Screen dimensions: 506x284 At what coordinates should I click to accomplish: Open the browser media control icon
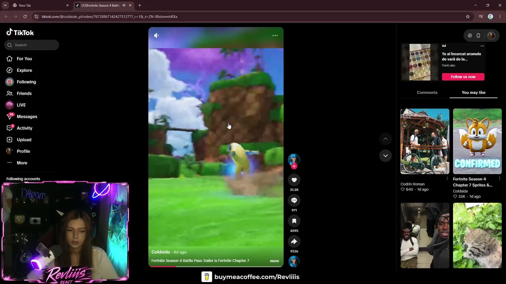tap(481, 17)
